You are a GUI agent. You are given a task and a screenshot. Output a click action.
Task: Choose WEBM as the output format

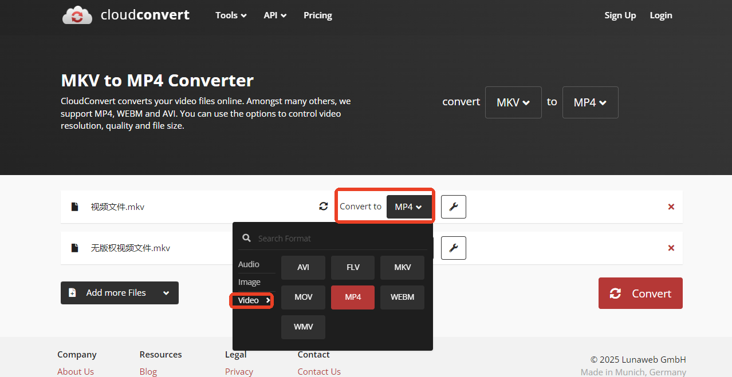[x=403, y=297]
